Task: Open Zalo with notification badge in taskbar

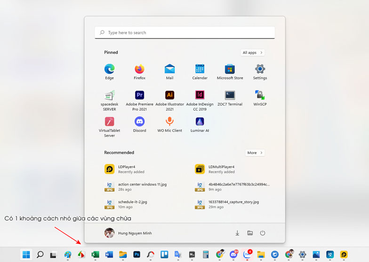Action: point(248,254)
